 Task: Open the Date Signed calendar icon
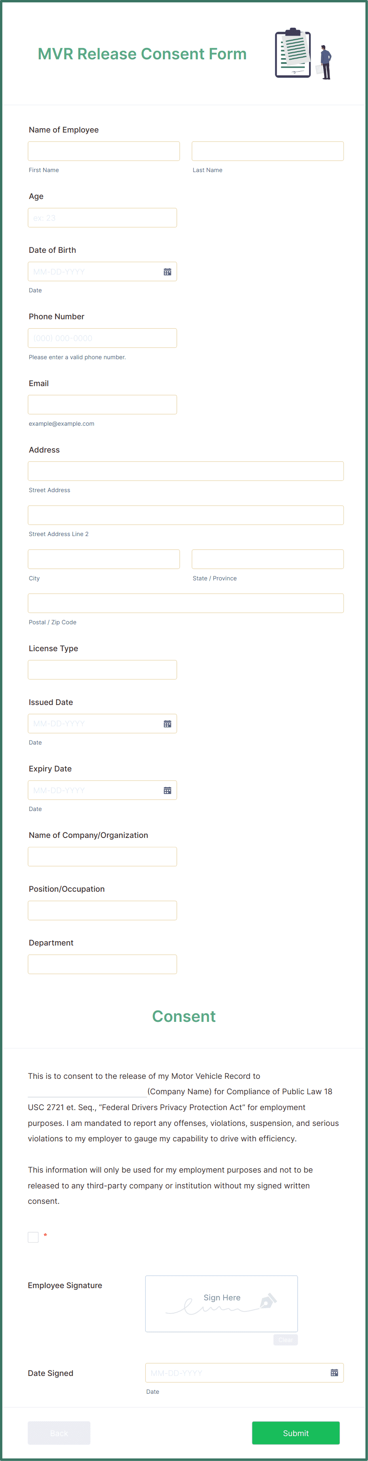coord(334,1372)
